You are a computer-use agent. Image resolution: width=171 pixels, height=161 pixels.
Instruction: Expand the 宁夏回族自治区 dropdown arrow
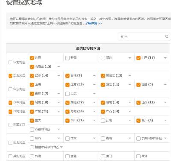click(x=165, y=138)
